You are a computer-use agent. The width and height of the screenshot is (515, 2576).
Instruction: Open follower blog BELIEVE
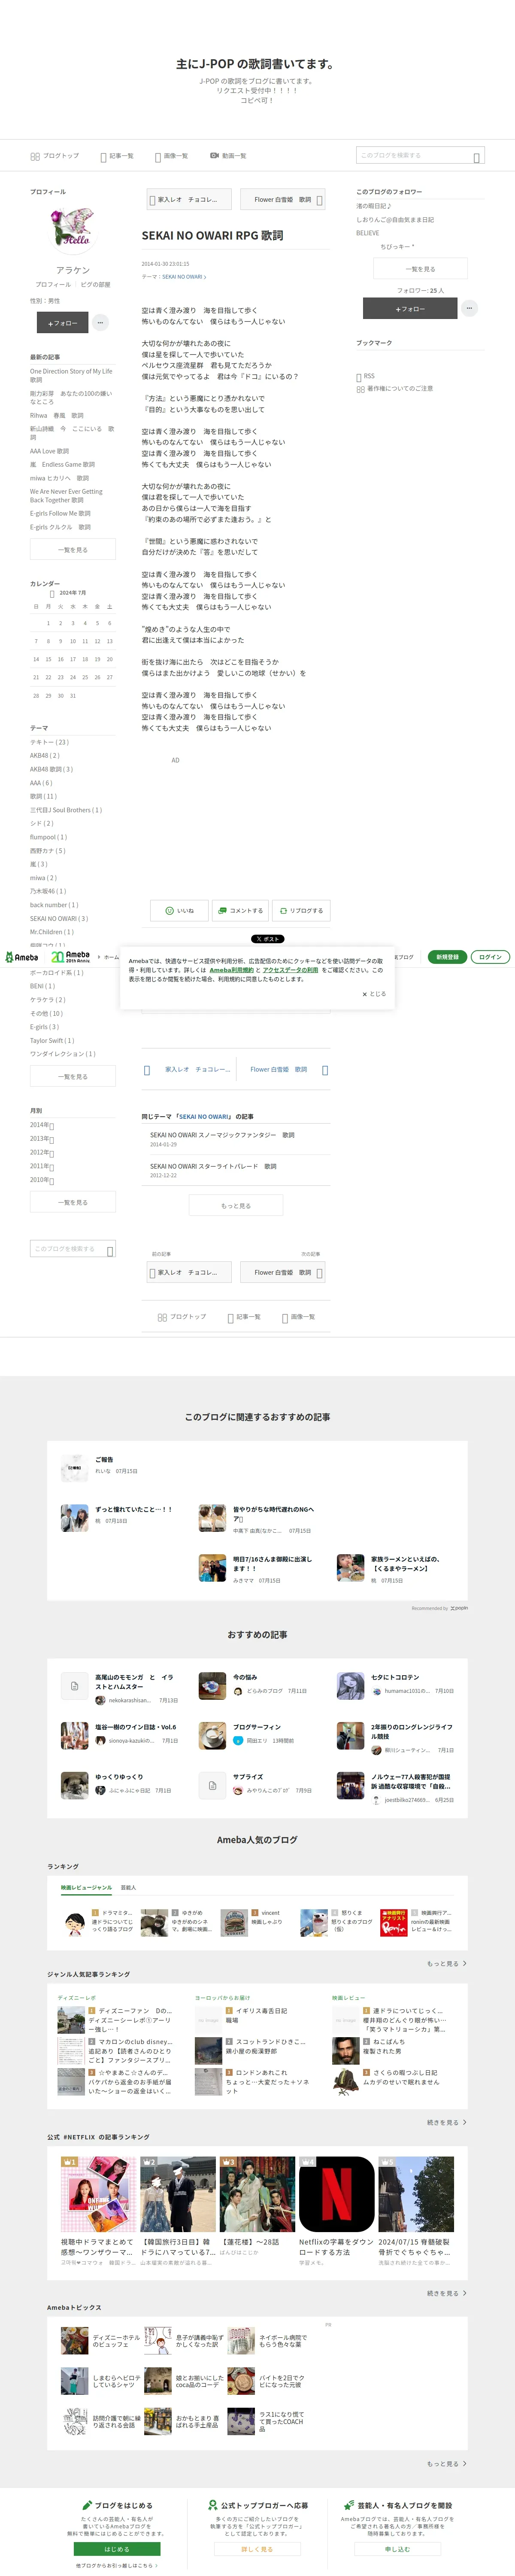click(x=368, y=233)
